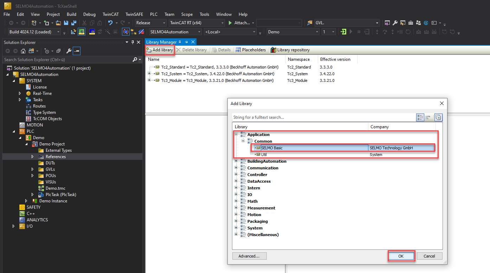Open the Placeholders dialog in Library Manager
Viewport: 490px width, 273px height.
pos(251,50)
